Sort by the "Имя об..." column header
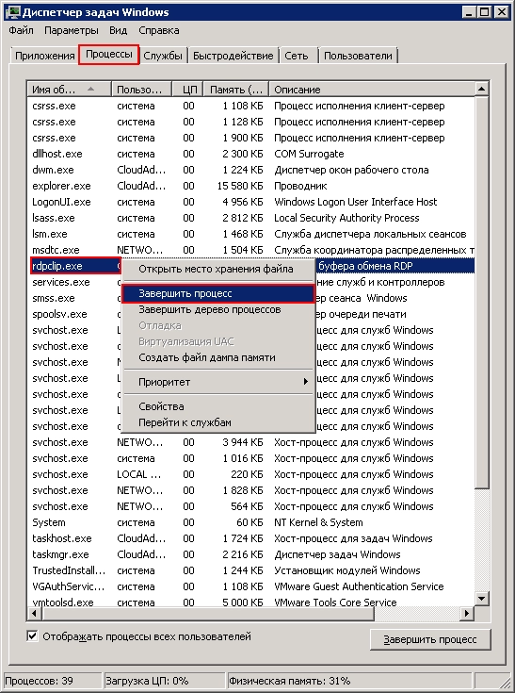The image size is (515, 693). [69, 90]
